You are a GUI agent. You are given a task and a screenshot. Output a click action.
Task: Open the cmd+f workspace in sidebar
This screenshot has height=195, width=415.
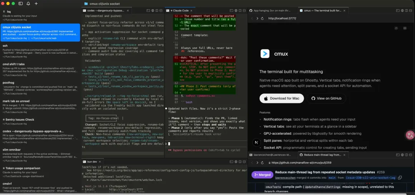(40, 187)
